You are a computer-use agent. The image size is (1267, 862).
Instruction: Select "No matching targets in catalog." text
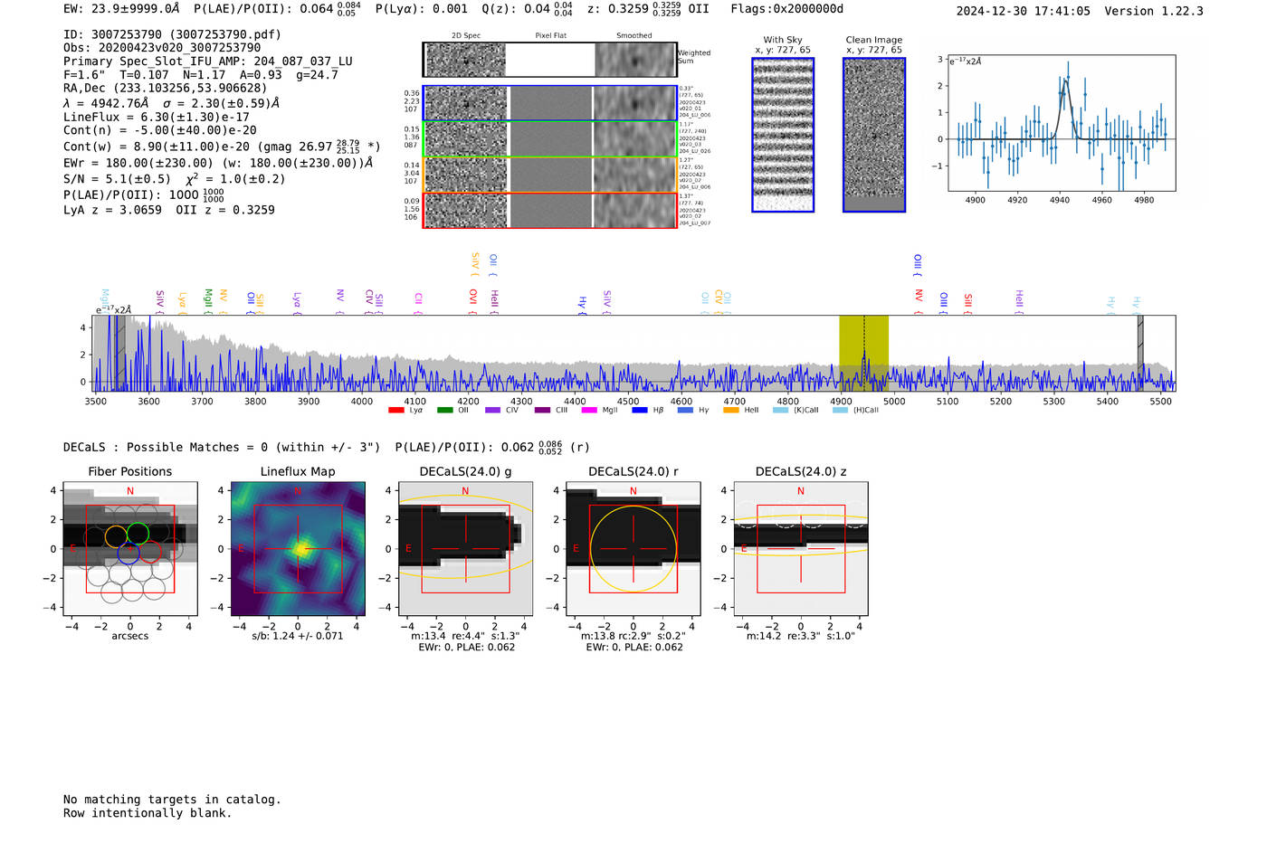pyautogui.click(x=172, y=800)
